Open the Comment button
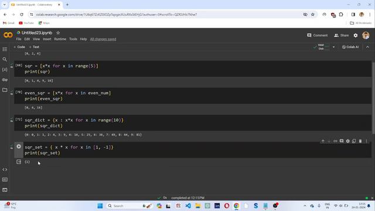Screen dimensions: 375x211 coord(318,35)
